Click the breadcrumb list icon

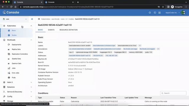click(x=39, y=19)
